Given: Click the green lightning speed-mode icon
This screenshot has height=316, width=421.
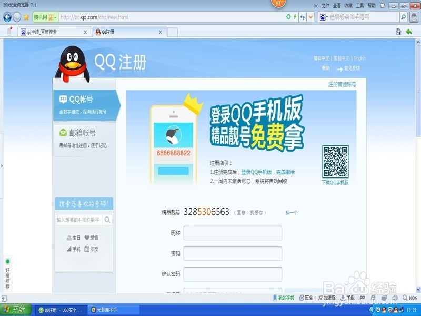Looking at the screenshot, I should (x=295, y=17).
